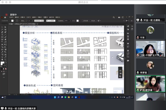Image resolution: width=166 pixels, height=110 pixels.
Task: Toggle the red recording indicator
Action: (6, 15)
